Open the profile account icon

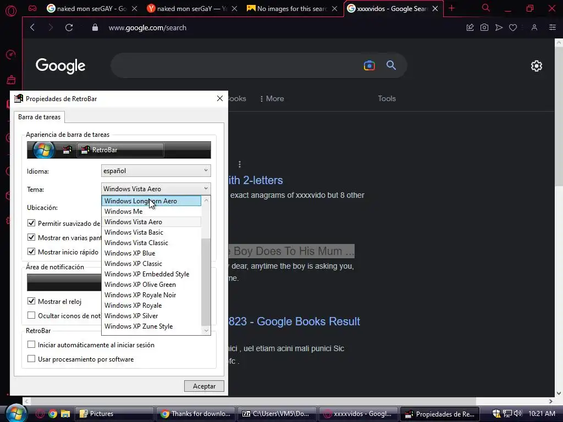(534, 27)
